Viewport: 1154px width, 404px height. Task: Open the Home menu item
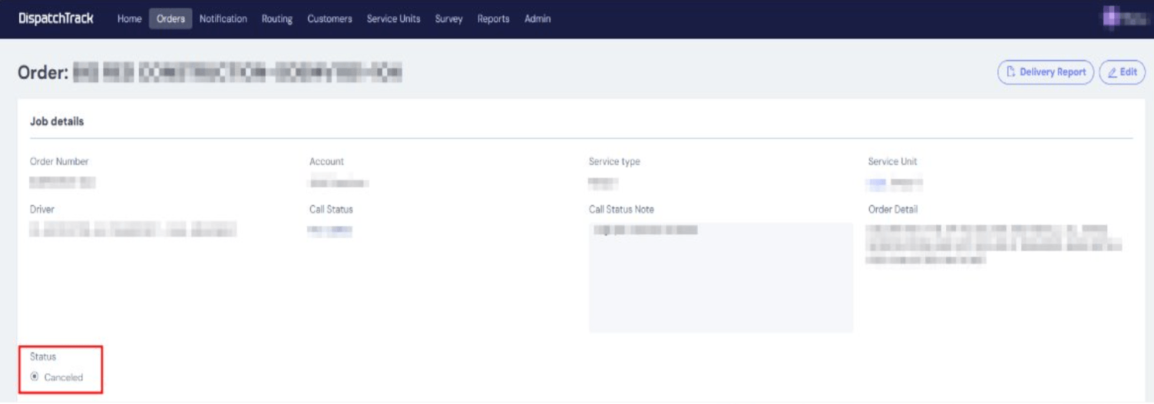(129, 19)
